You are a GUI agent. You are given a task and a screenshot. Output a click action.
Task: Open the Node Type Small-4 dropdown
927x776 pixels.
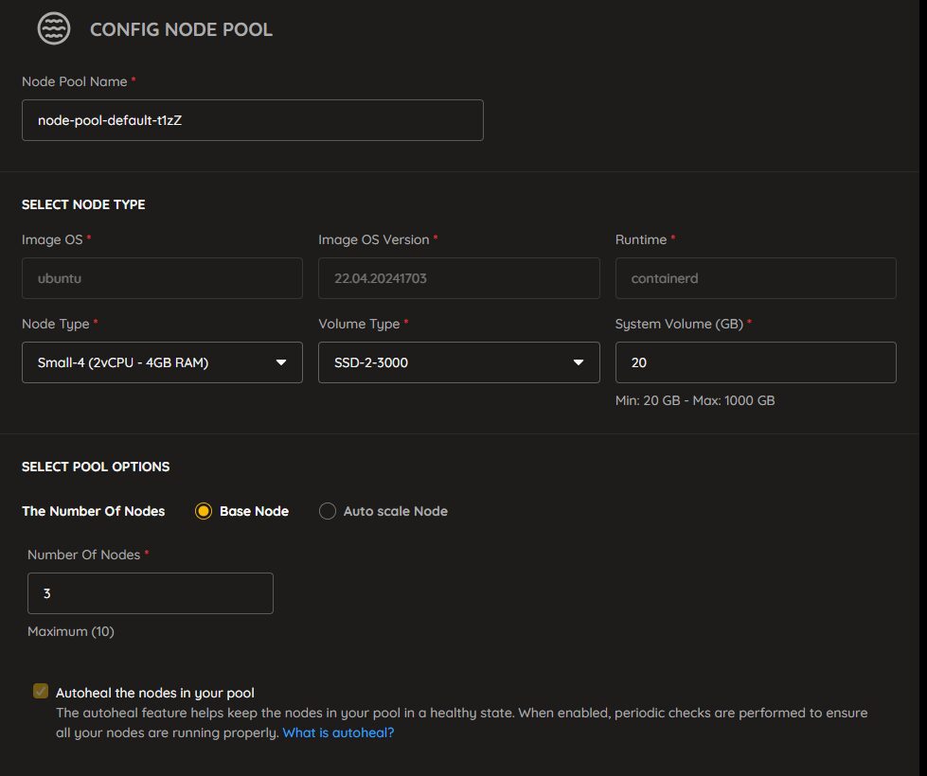(162, 362)
